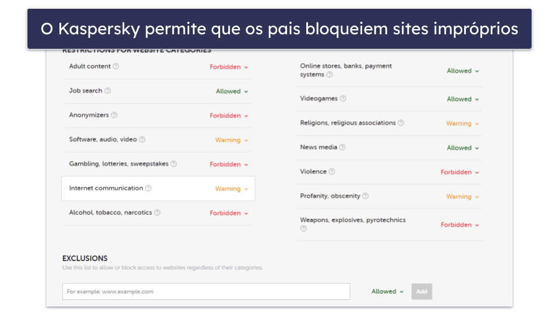Image resolution: width=559 pixels, height=314 pixels.
Task: Open Violence Forbidden dropdown
Action: (459, 172)
